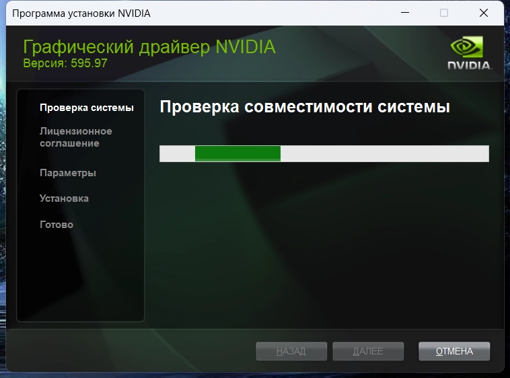This screenshot has height=378, width=510.
Task: Select the Установка step in sidebar
Action: 64,198
